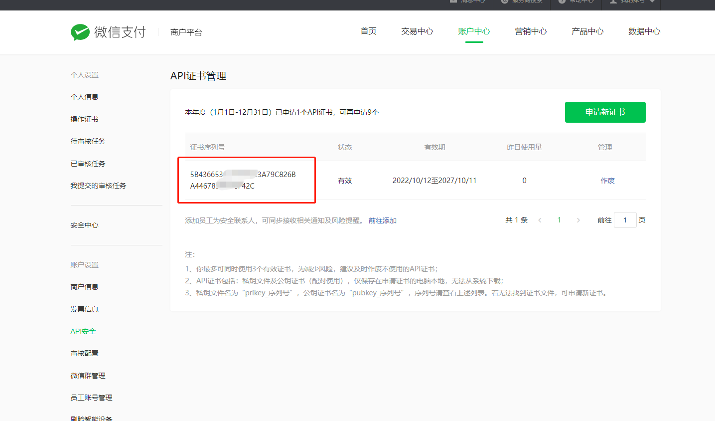Click validity period 2022/10/12至2027/10/11
This screenshot has width=715, height=421.
(434, 181)
